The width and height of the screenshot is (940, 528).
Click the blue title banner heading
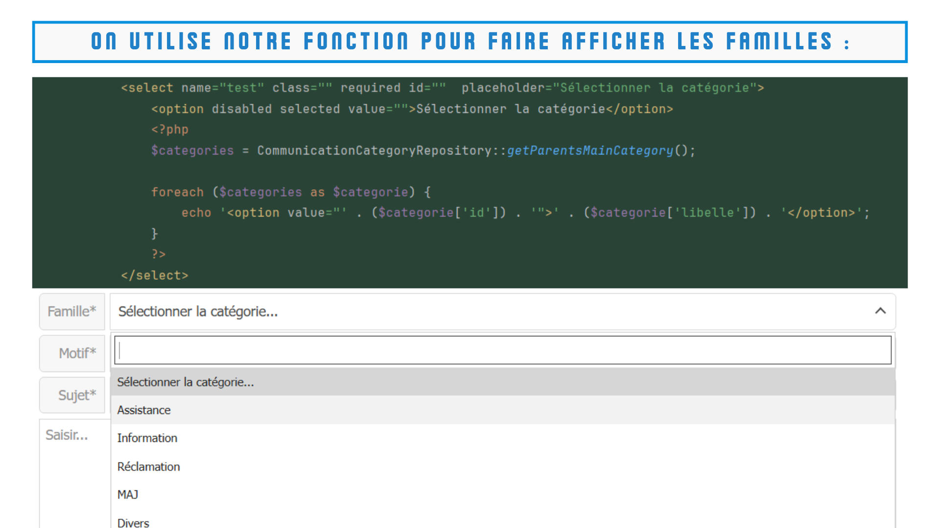pyautogui.click(x=470, y=42)
